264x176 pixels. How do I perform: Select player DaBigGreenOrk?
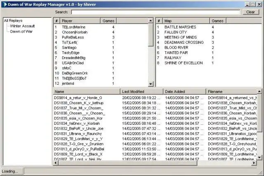[x=75, y=74]
